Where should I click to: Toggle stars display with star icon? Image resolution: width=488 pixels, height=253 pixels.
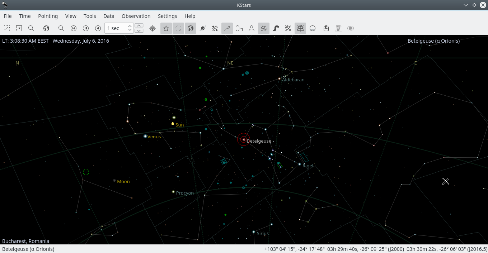(166, 28)
